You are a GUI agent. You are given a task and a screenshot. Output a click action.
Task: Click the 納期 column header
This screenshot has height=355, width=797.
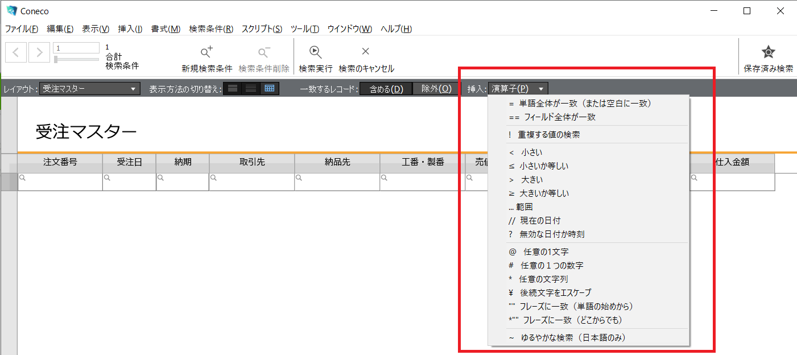pos(183,162)
